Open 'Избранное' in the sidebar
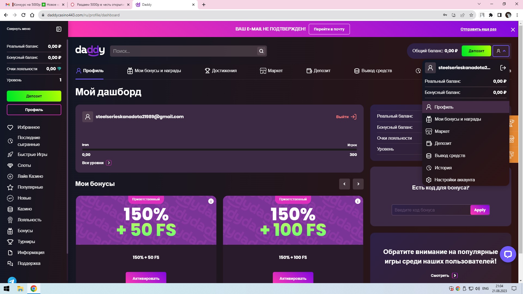The width and height of the screenshot is (523, 294). click(x=23, y=127)
